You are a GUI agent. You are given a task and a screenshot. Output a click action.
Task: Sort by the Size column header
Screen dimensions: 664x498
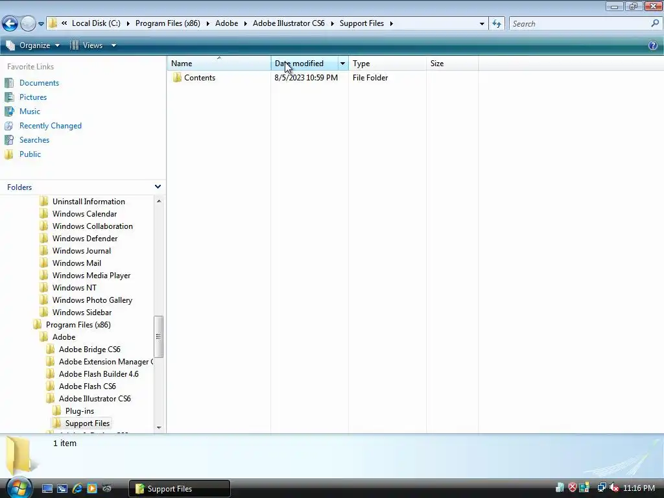click(452, 63)
